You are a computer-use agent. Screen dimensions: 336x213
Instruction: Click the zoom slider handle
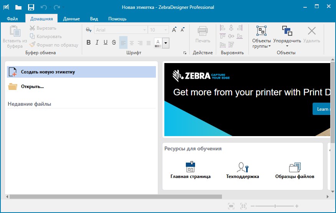[x=275, y=206]
